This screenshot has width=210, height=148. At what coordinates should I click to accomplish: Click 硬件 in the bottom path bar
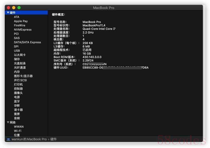54,139
